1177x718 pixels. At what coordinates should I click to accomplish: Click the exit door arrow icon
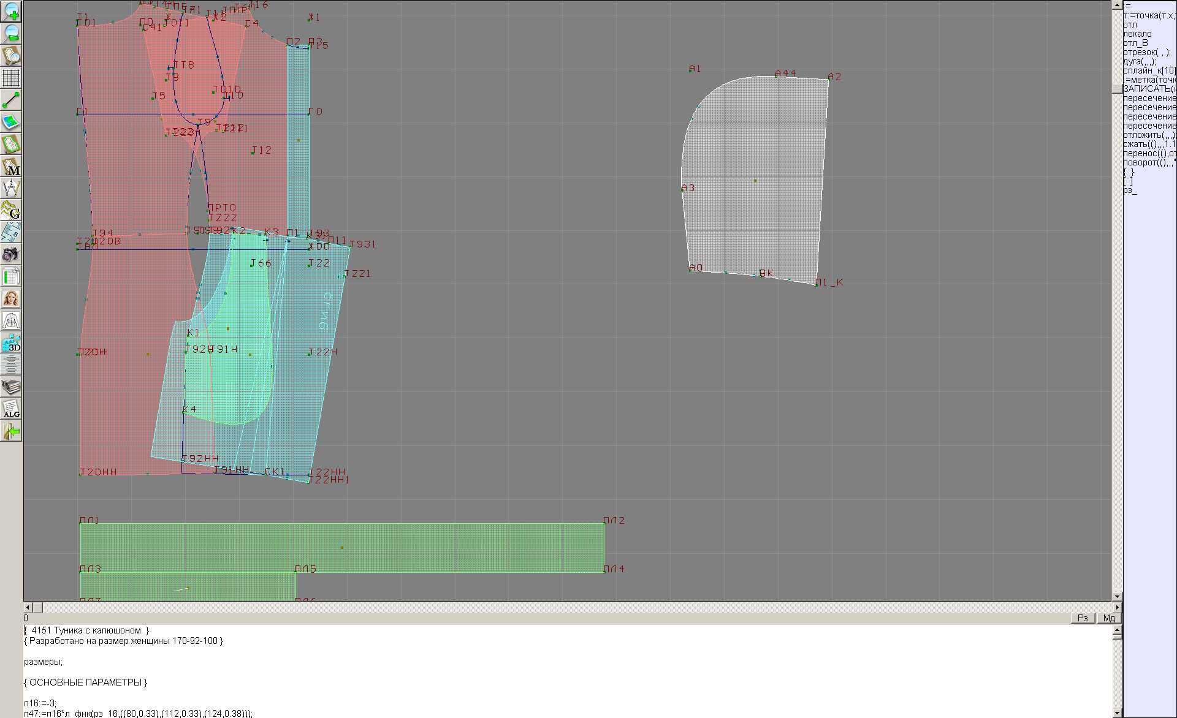coord(11,431)
